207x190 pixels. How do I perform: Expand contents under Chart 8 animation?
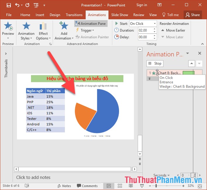click(x=150, y=79)
